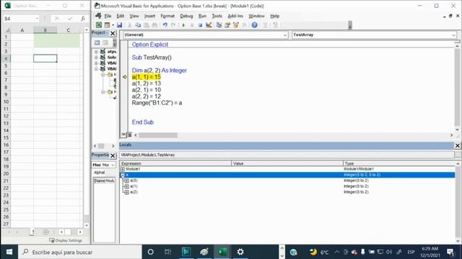Switch to Full Module View icon below code
Image resolution: width=462 pixels, height=259 pixels.
click(x=129, y=135)
